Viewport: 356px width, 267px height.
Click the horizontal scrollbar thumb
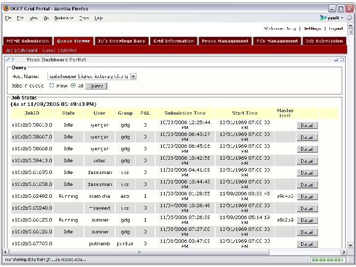point(139,252)
